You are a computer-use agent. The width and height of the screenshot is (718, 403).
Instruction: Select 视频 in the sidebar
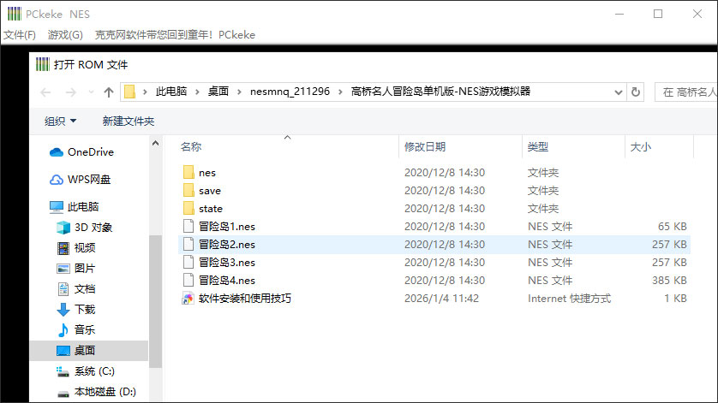coord(85,248)
